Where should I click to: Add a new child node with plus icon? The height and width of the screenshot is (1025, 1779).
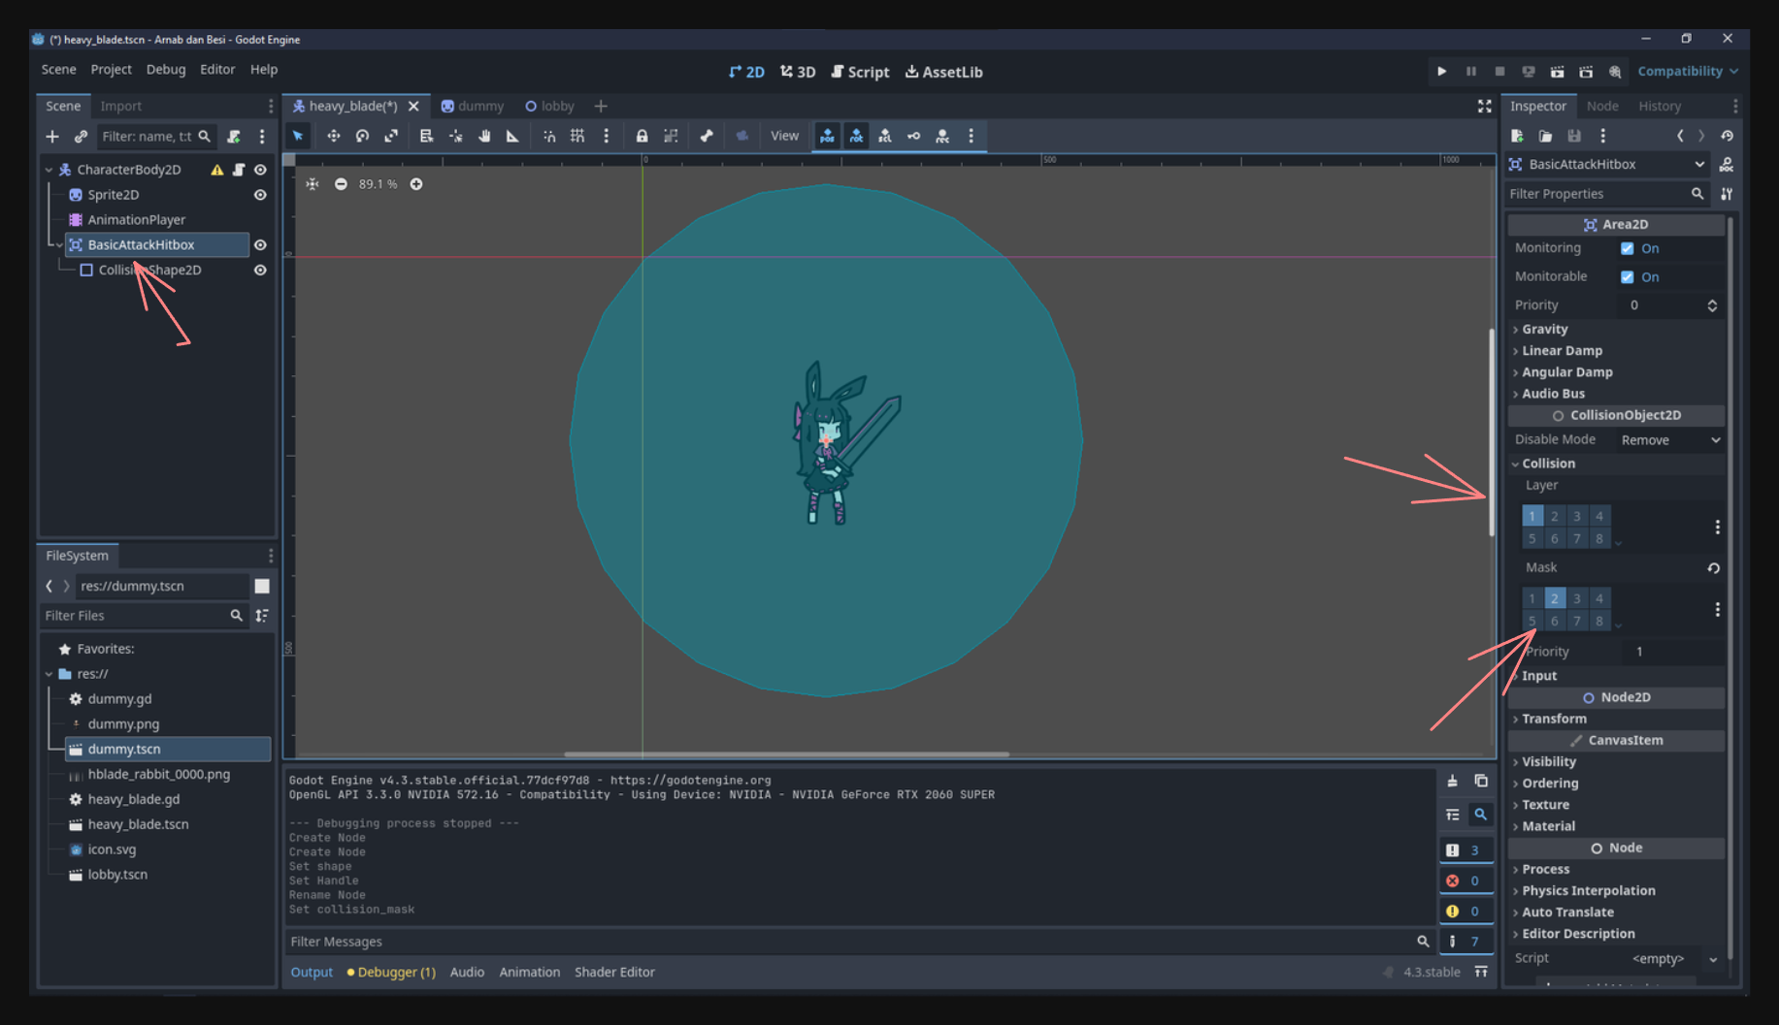(52, 137)
